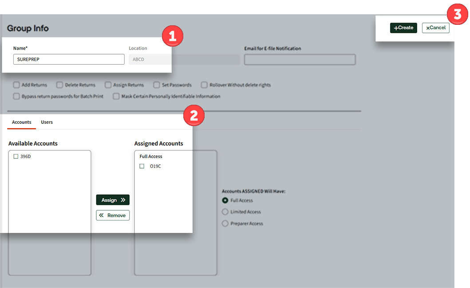Viewport: 470px width, 288px height.
Task: Switch to the Users tab
Action: click(47, 122)
